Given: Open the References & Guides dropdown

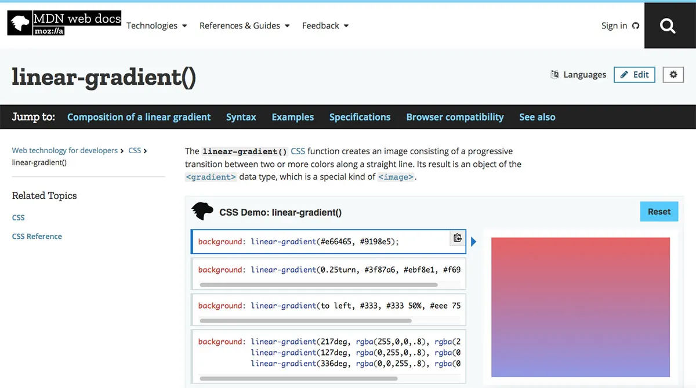Looking at the screenshot, I should 244,26.
